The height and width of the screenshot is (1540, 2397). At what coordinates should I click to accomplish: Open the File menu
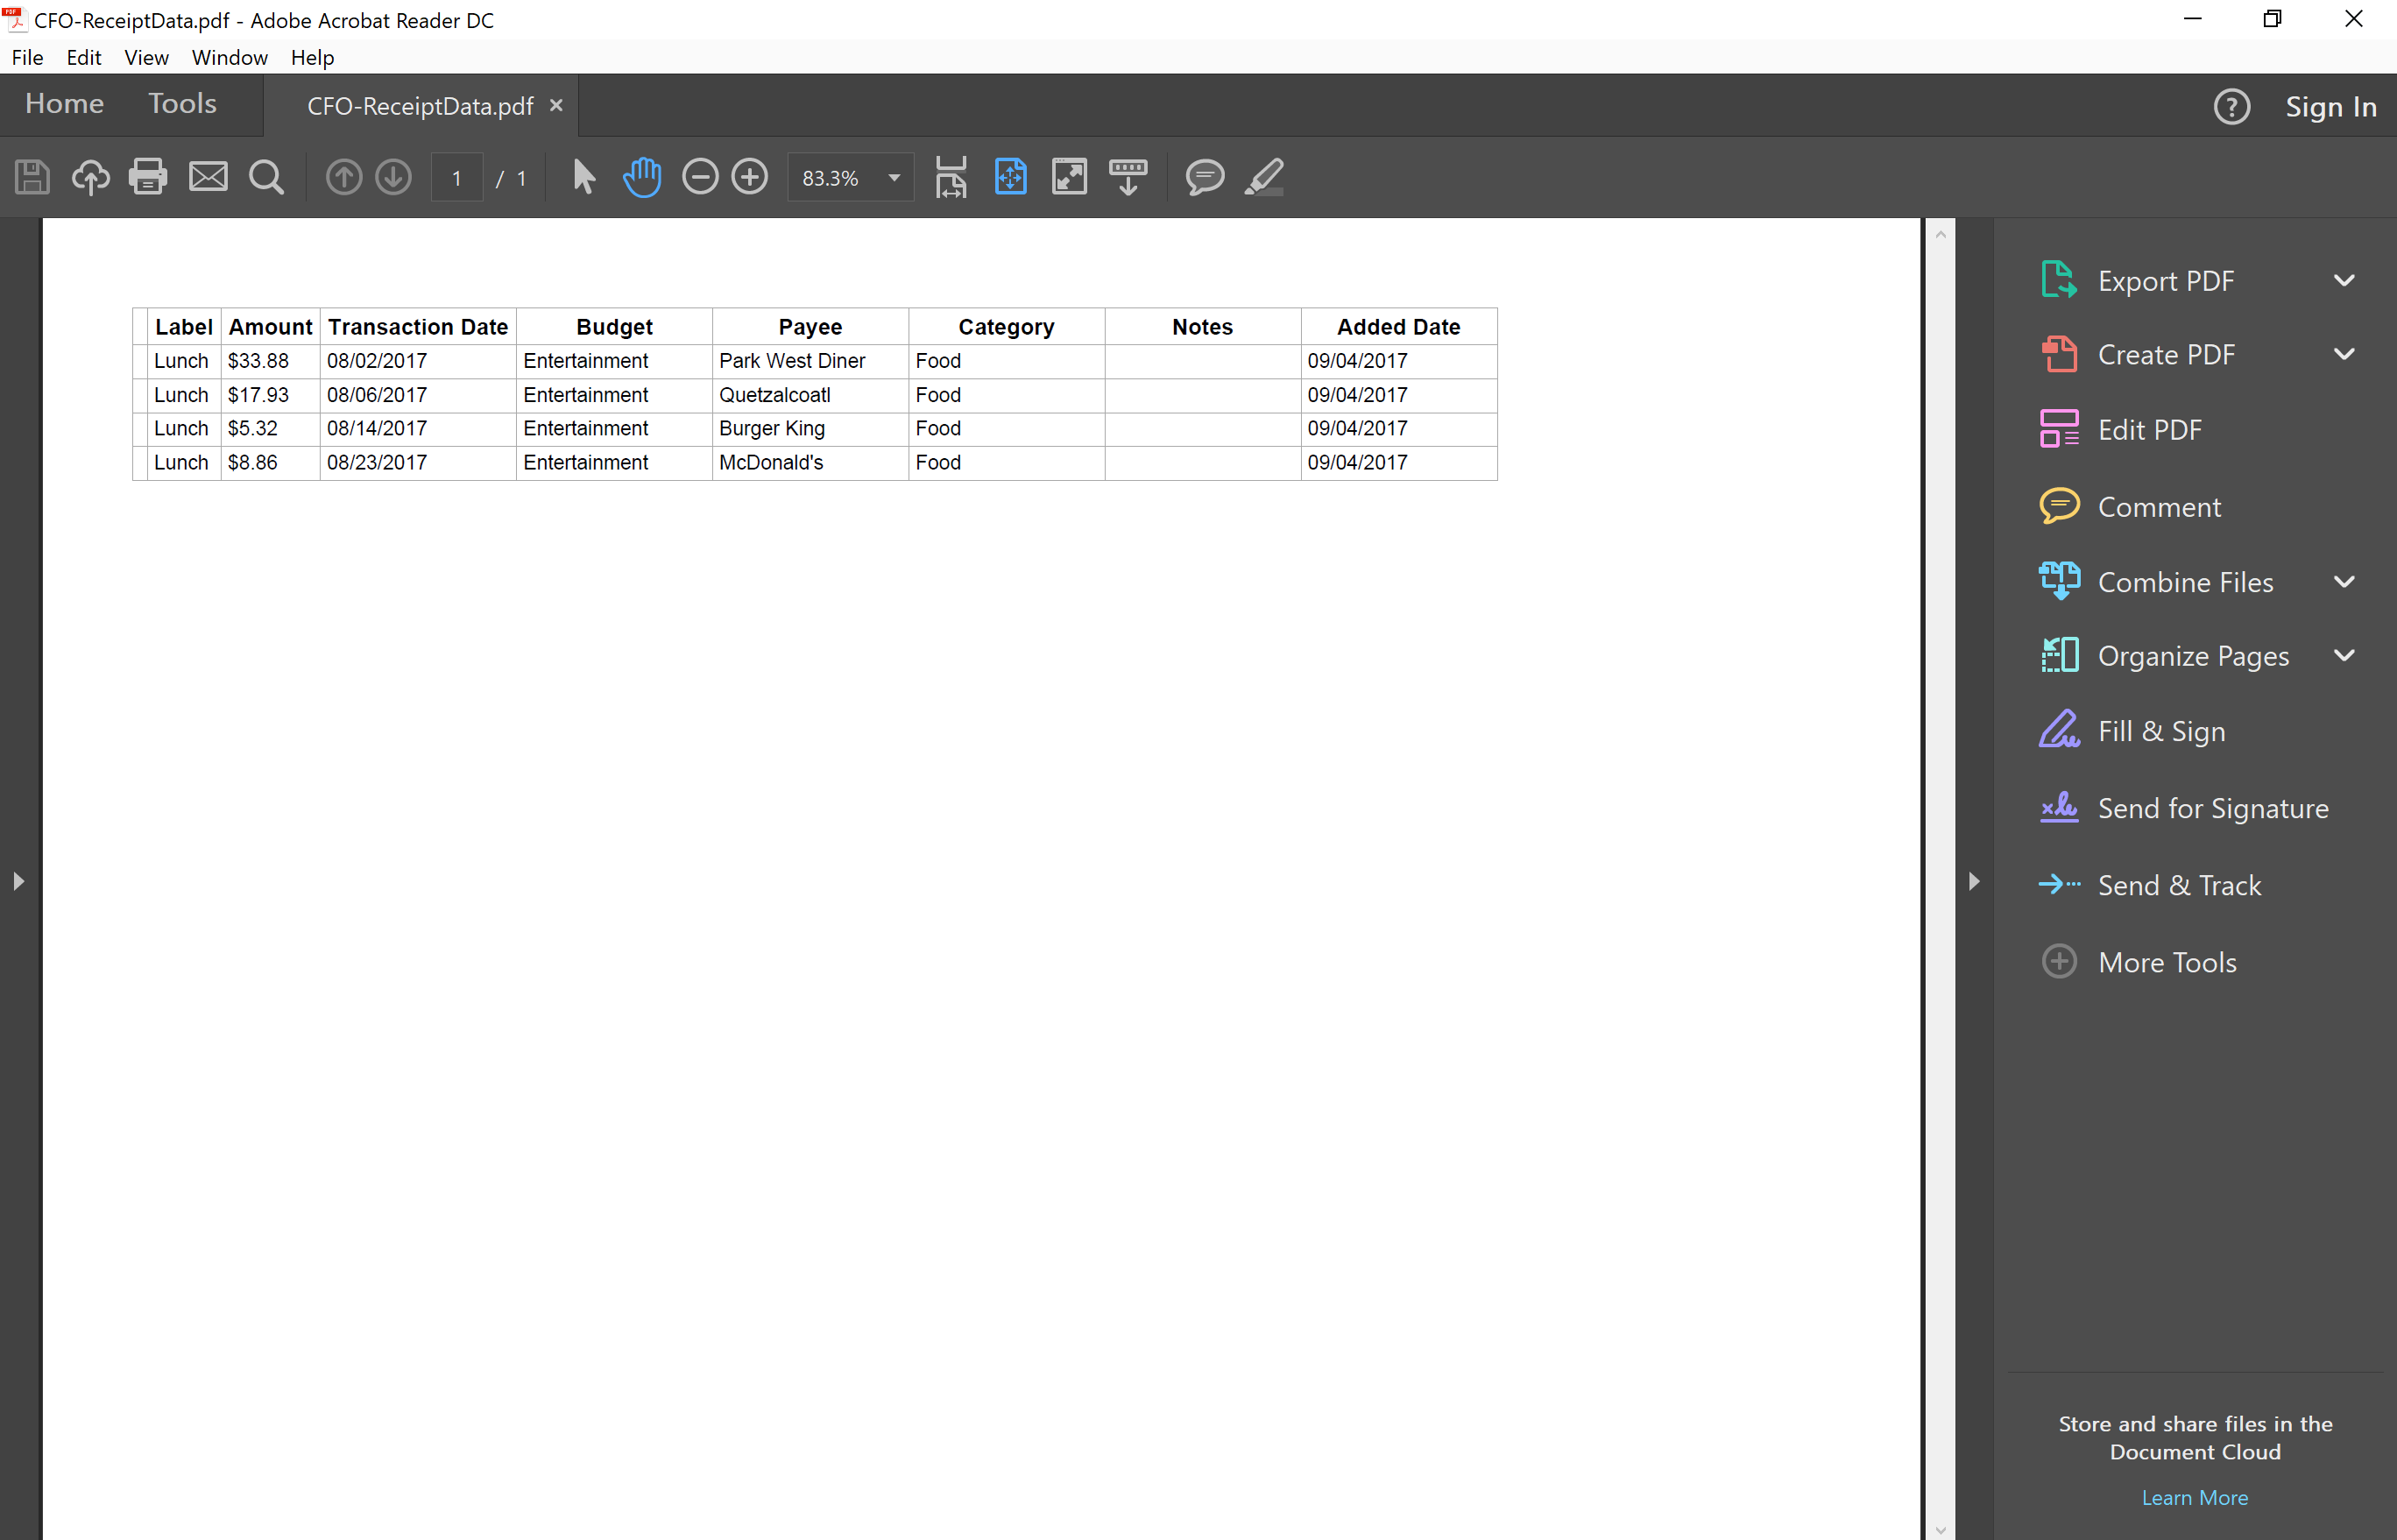[27, 57]
